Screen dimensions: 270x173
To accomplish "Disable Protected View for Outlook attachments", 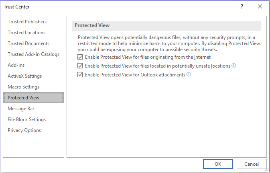I will [80, 75].
